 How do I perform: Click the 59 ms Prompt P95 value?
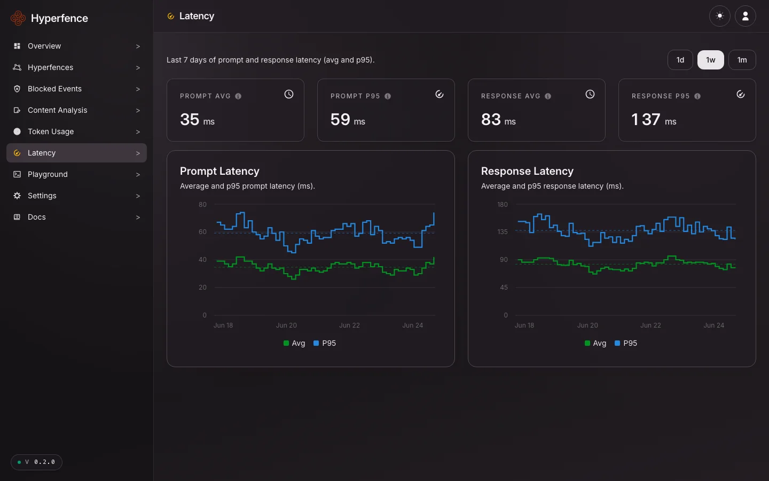click(x=348, y=120)
